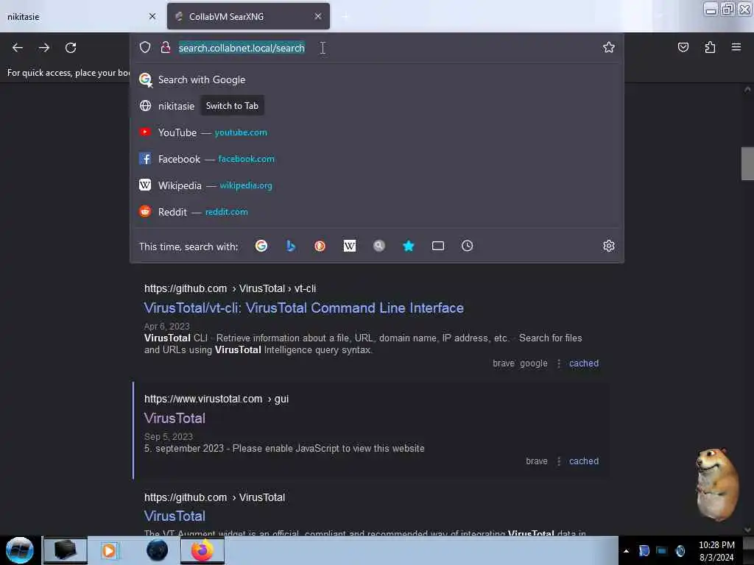The height and width of the screenshot is (565, 754).
Task: Open the Pocket save icon
Action: (x=683, y=47)
